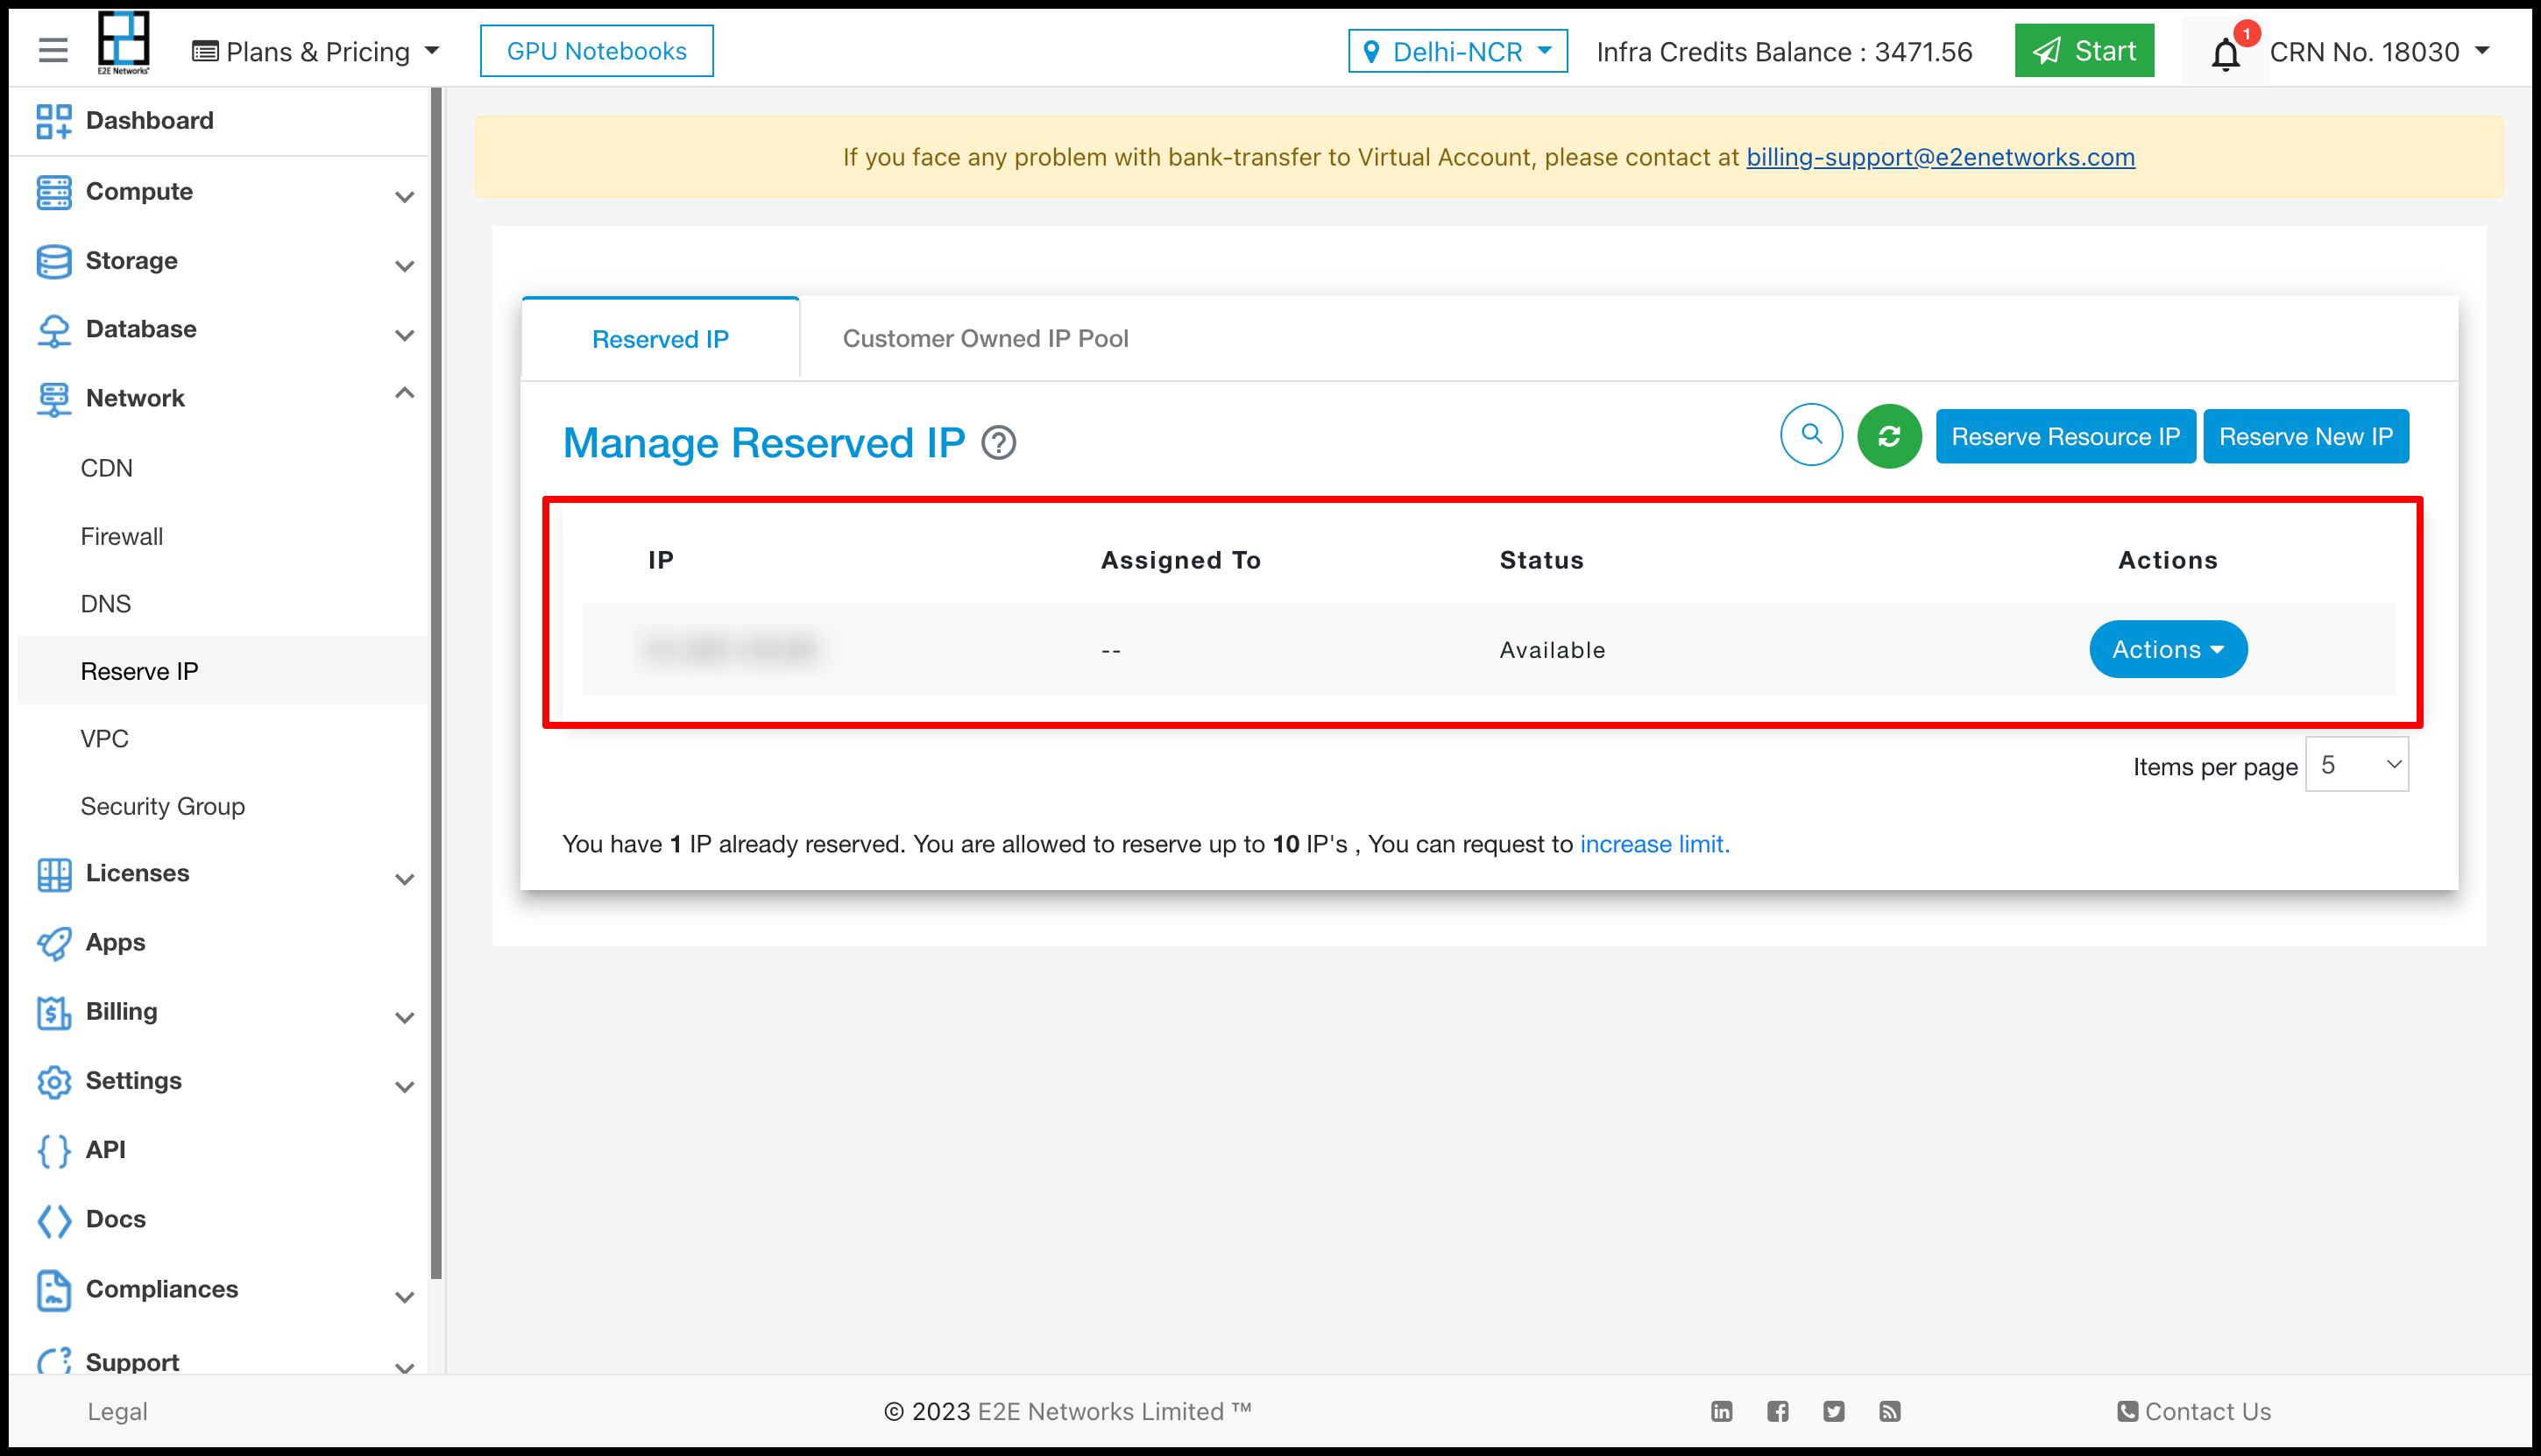Click the Settings gear icon
The width and height of the screenshot is (2541, 1456).
pyautogui.click(x=54, y=1081)
